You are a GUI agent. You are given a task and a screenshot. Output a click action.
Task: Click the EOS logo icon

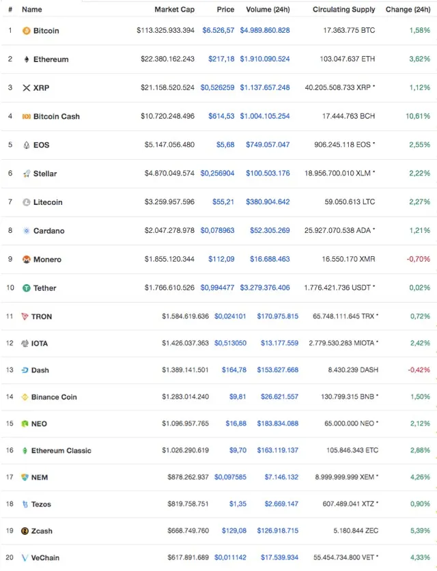26,145
